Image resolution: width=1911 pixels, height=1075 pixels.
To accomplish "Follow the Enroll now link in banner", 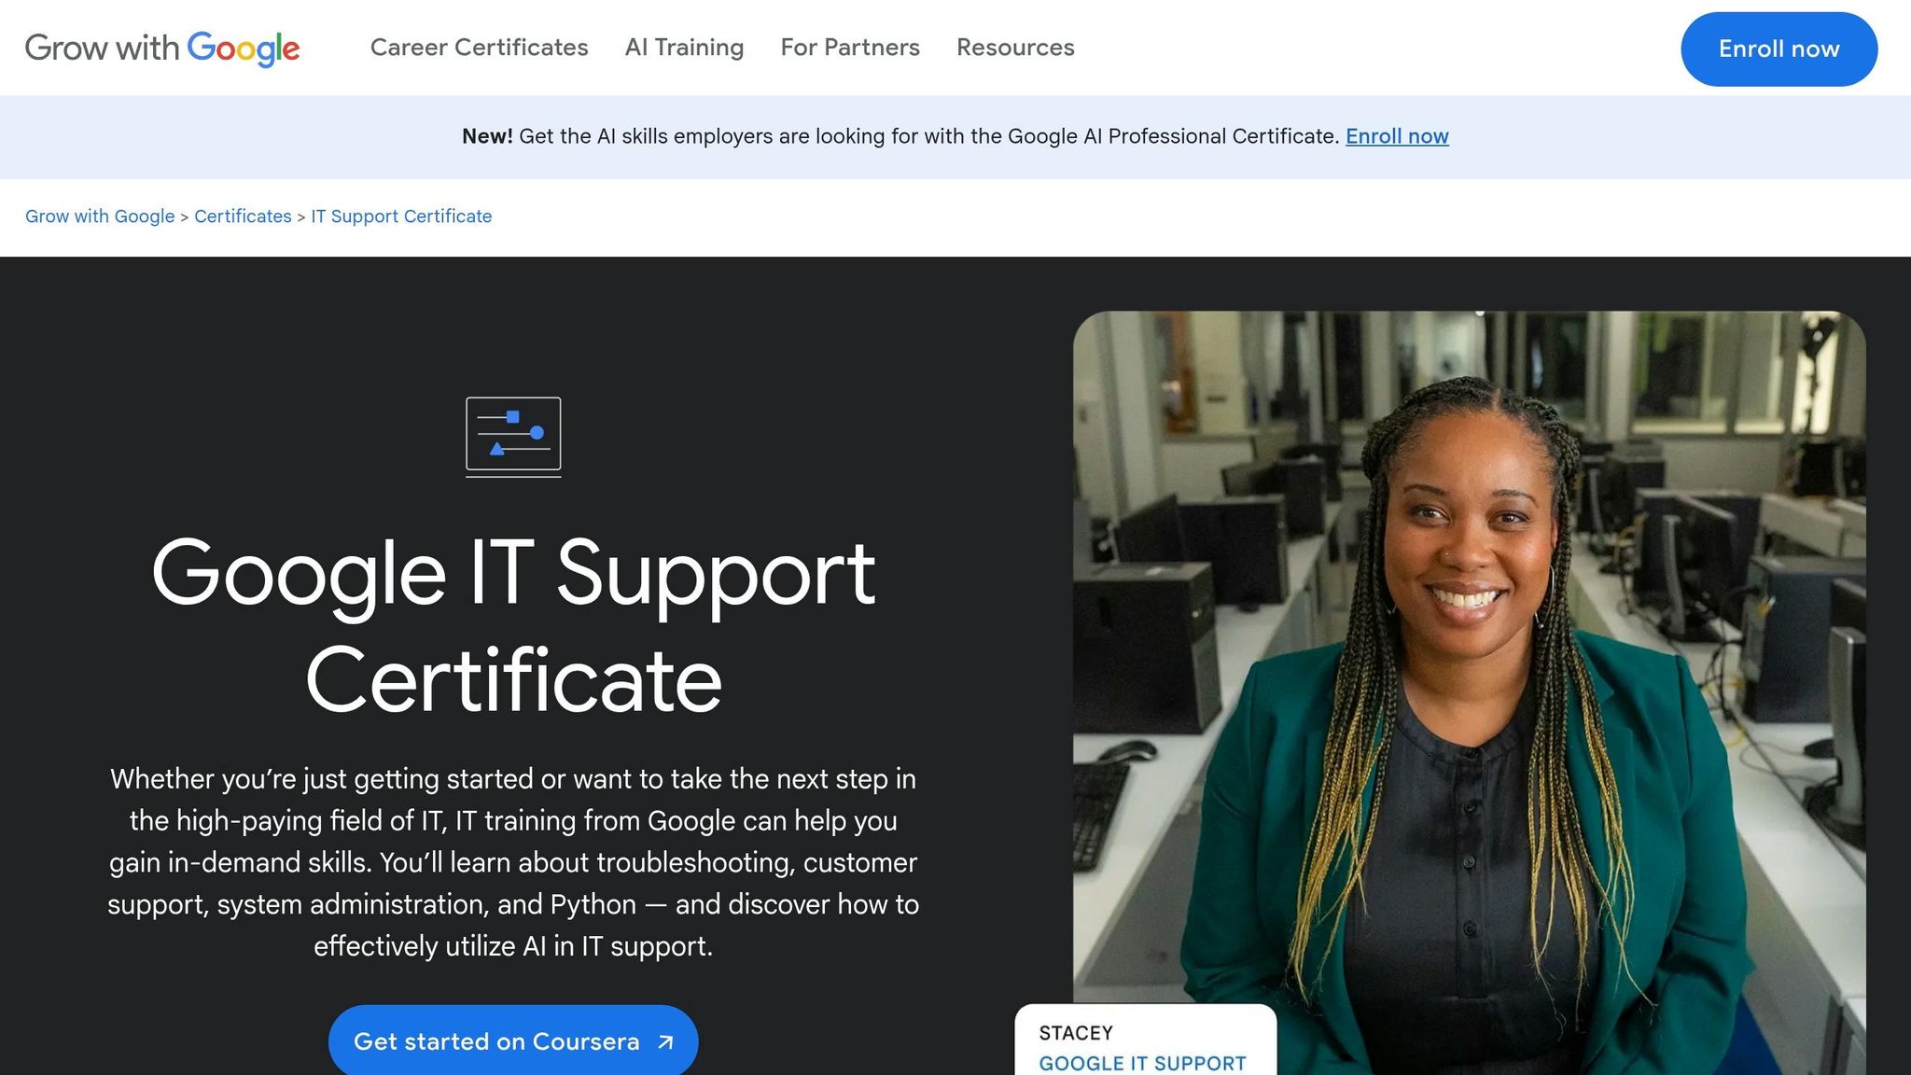I will tap(1397, 136).
